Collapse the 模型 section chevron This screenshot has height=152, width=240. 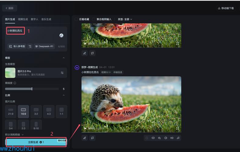point(64,58)
